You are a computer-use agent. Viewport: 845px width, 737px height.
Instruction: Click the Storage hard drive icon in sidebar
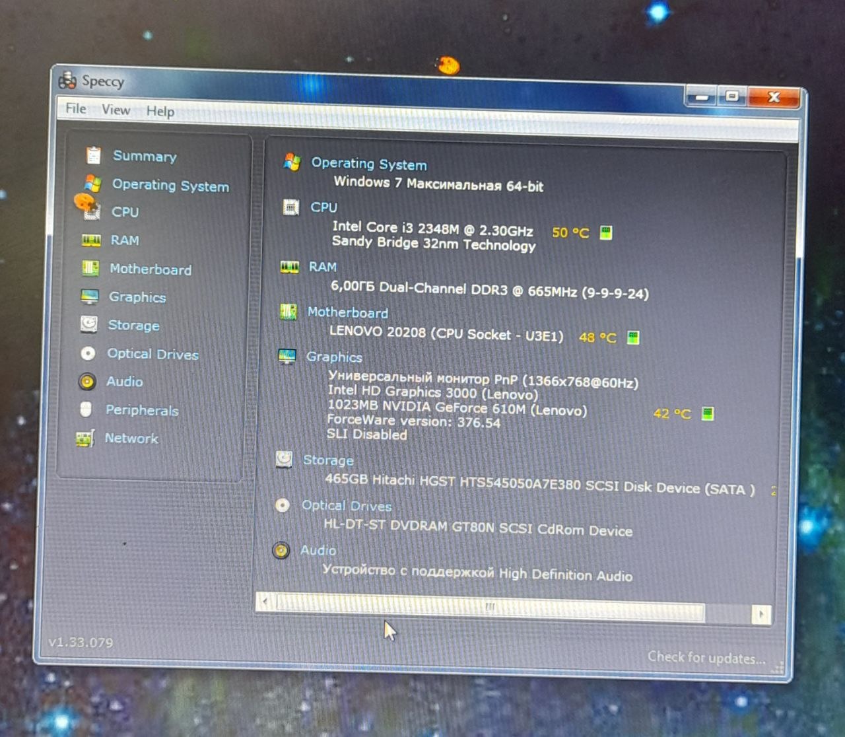pos(88,324)
